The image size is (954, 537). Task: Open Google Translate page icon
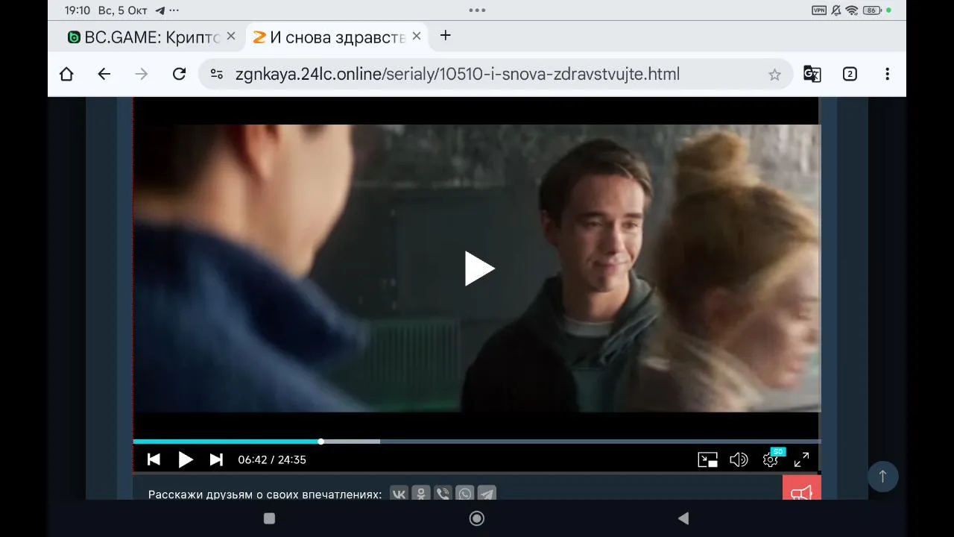coord(812,74)
